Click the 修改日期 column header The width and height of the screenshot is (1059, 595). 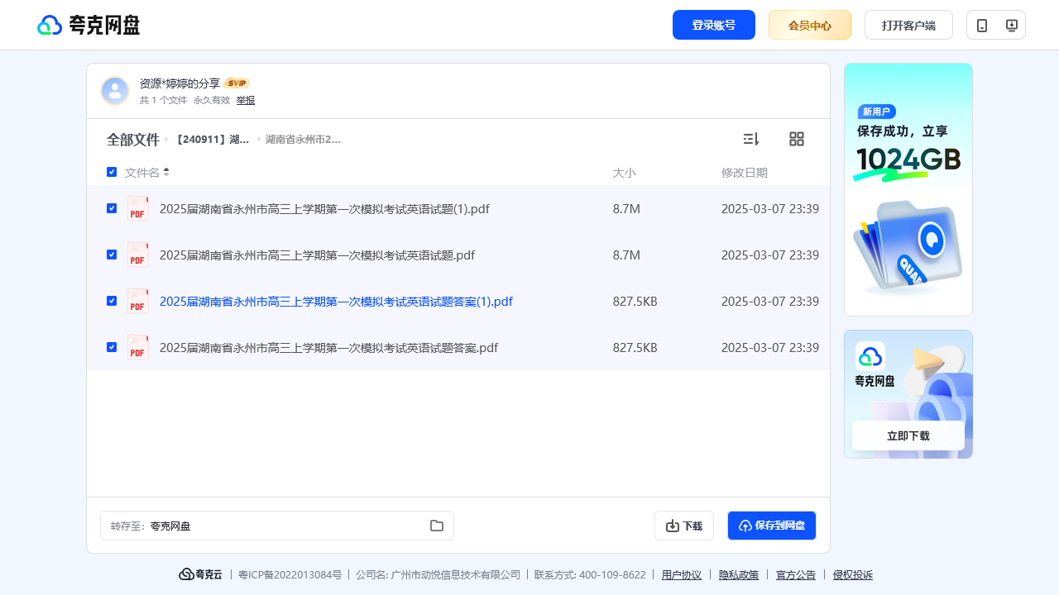click(x=745, y=173)
